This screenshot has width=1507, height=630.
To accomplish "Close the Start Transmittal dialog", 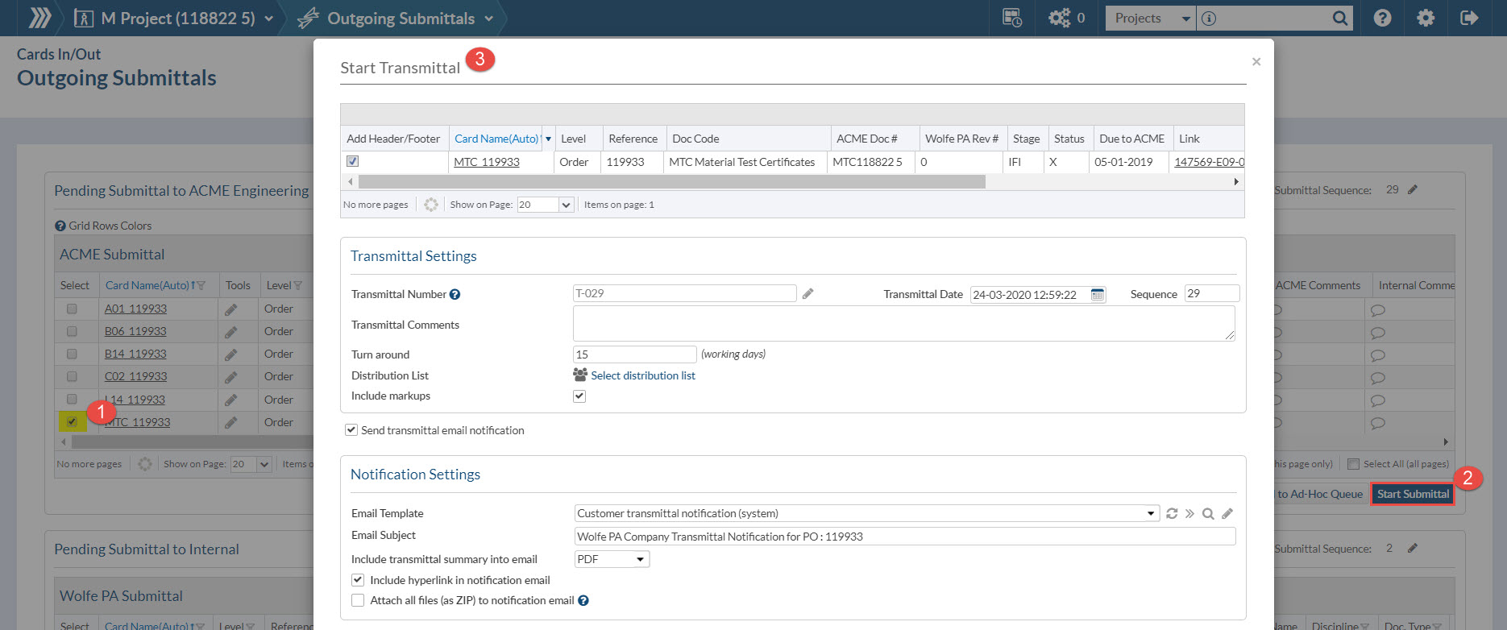I will (x=1256, y=61).
